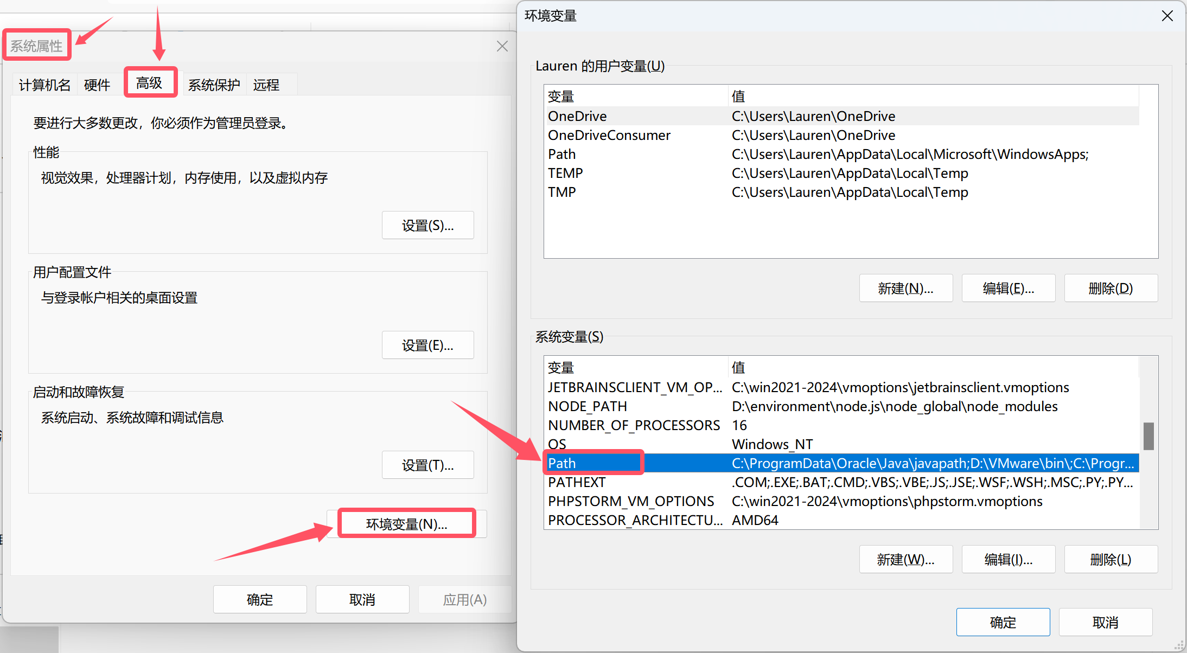Click 取消 in 系统属性 dialog
Image resolution: width=1187 pixels, height=653 pixels.
pos(362,599)
